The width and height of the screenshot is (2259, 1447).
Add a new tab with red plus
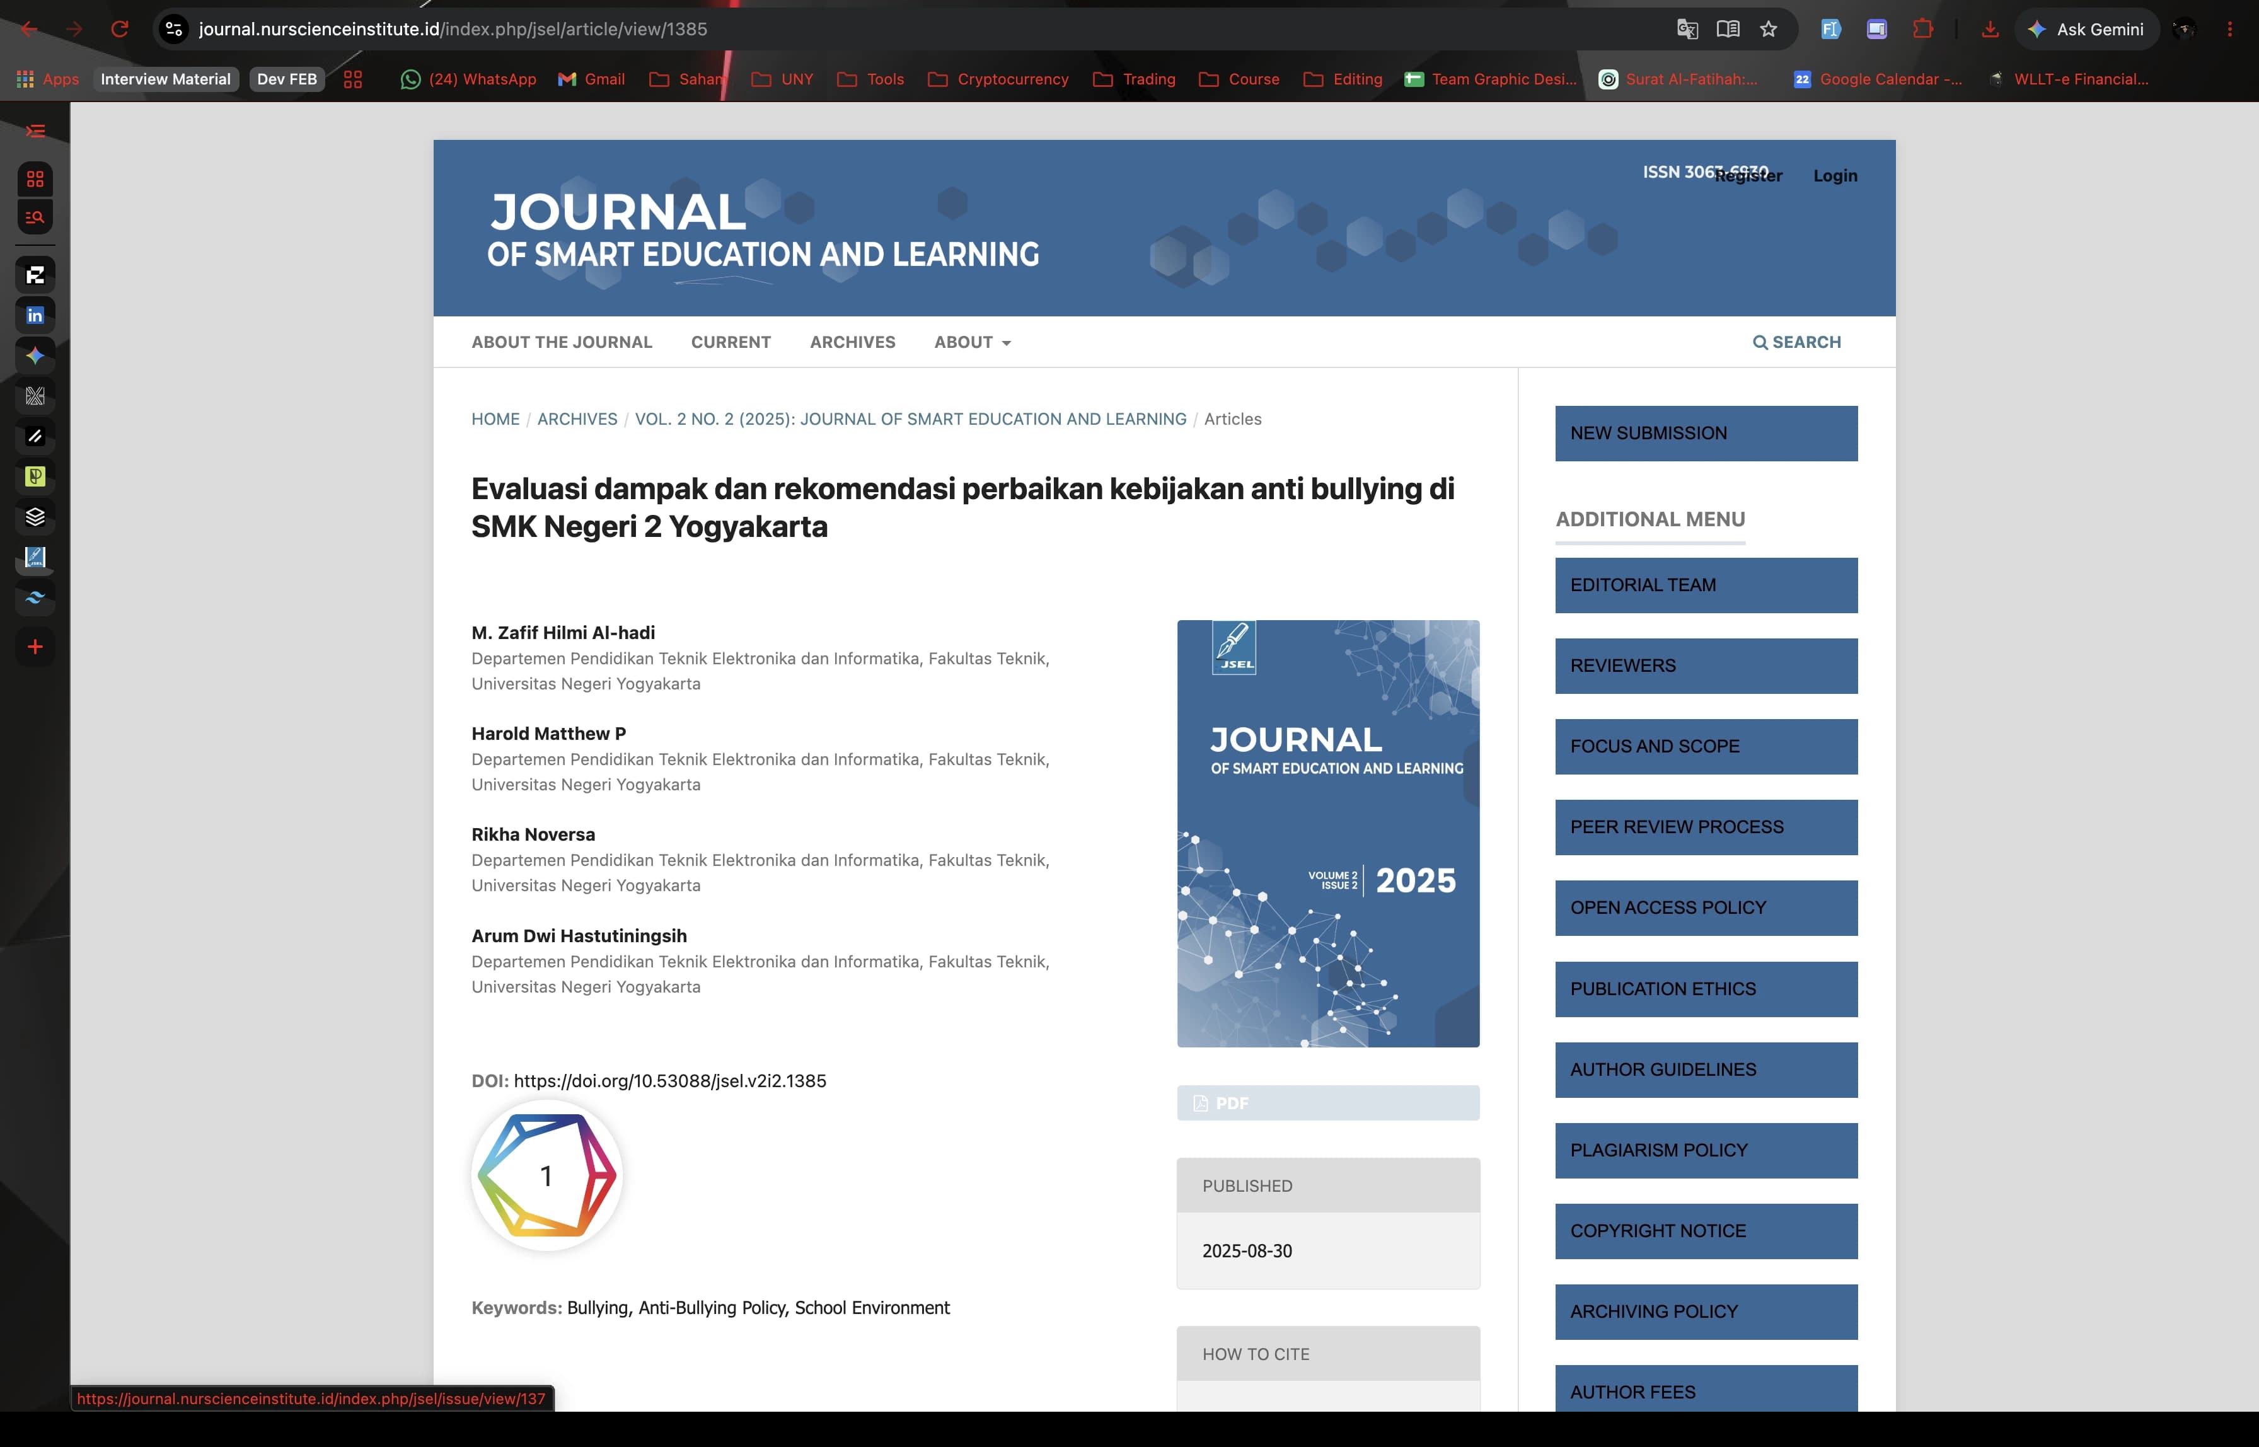pyautogui.click(x=35, y=647)
